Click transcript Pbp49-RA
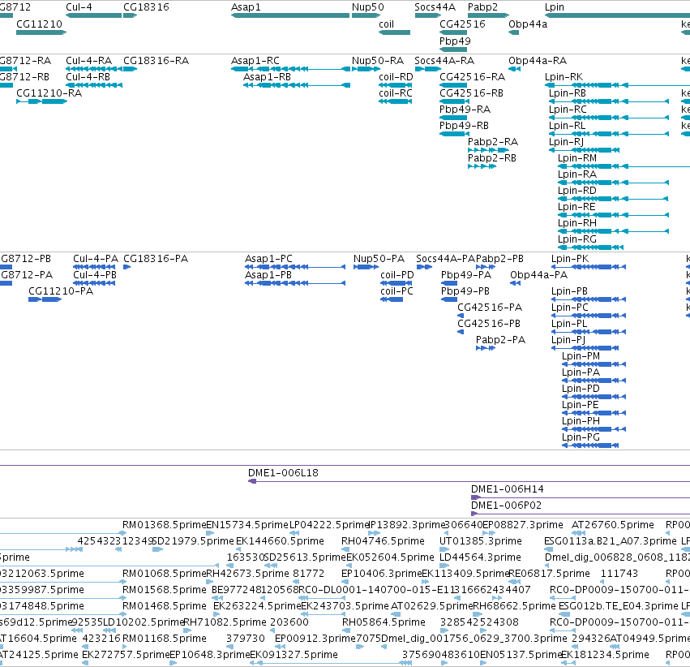 tap(453, 118)
